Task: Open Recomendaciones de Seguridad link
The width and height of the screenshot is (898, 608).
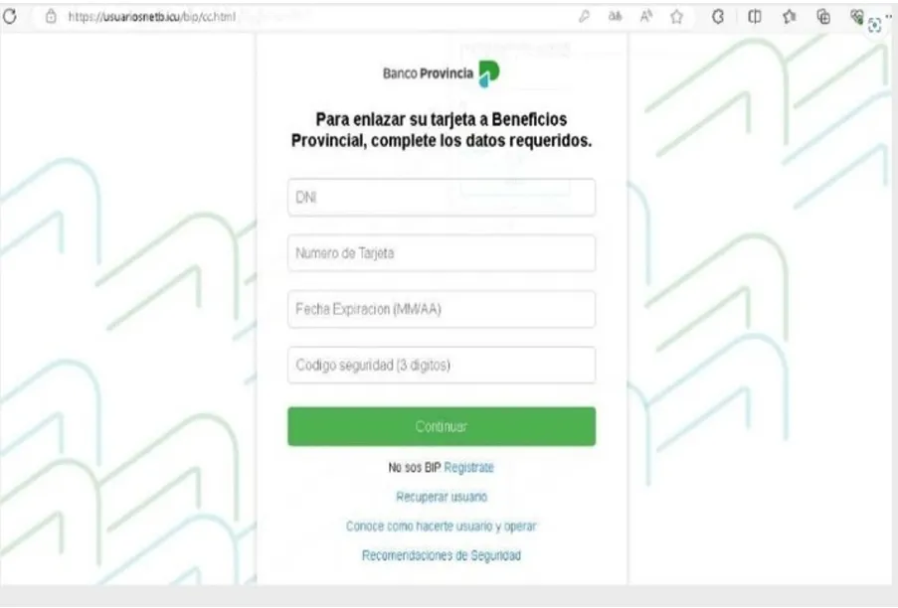Action: (x=442, y=555)
